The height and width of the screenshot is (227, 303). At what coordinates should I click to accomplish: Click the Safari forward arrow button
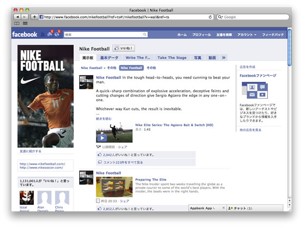click(x=24, y=17)
